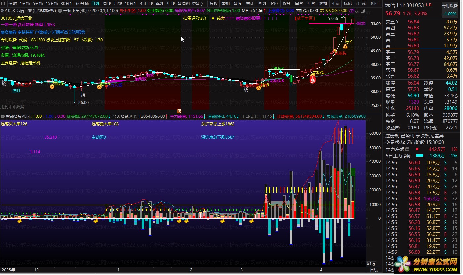Click the 标记 mark button

348,4
